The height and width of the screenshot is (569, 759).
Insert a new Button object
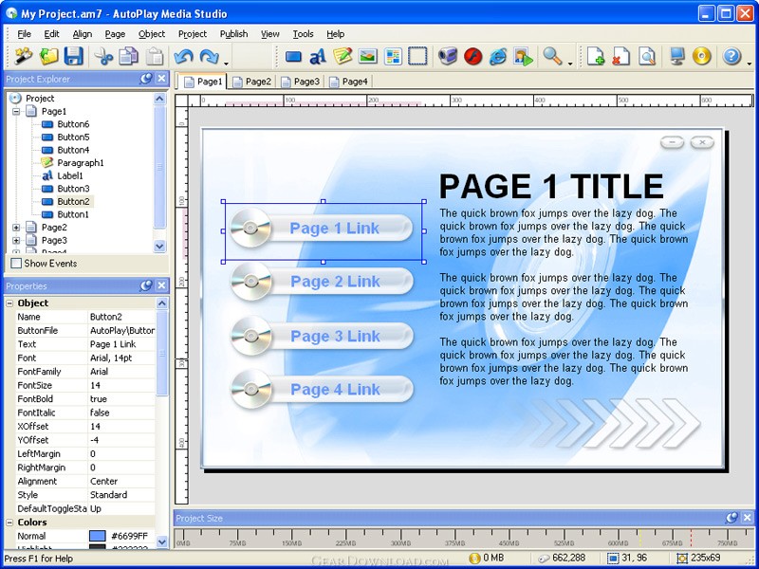coord(293,57)
